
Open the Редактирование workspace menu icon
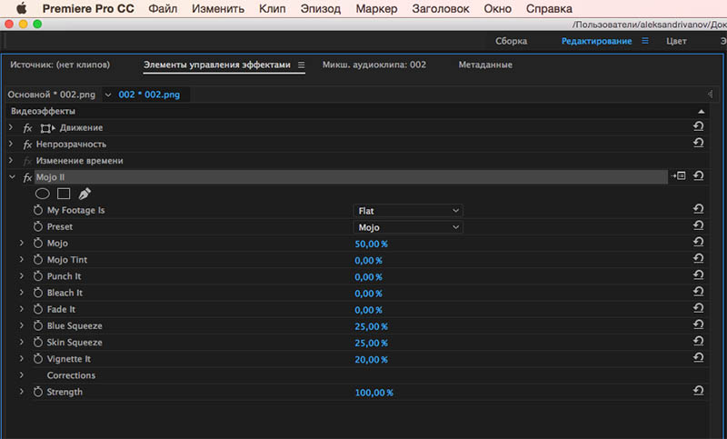[645, 41]
